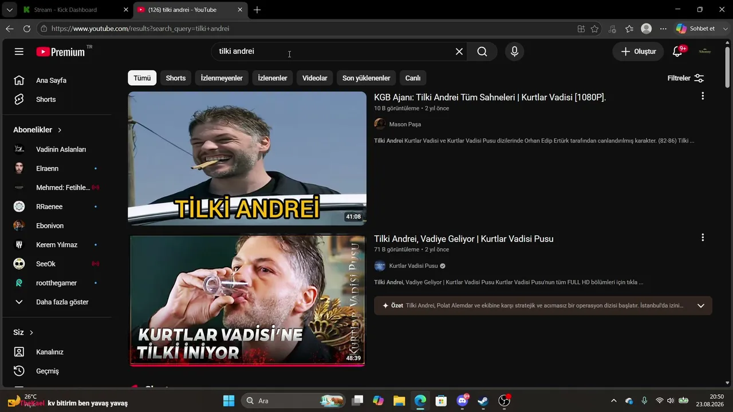Expand the Siz section
733x412 pixels.
tap(23, 332)
